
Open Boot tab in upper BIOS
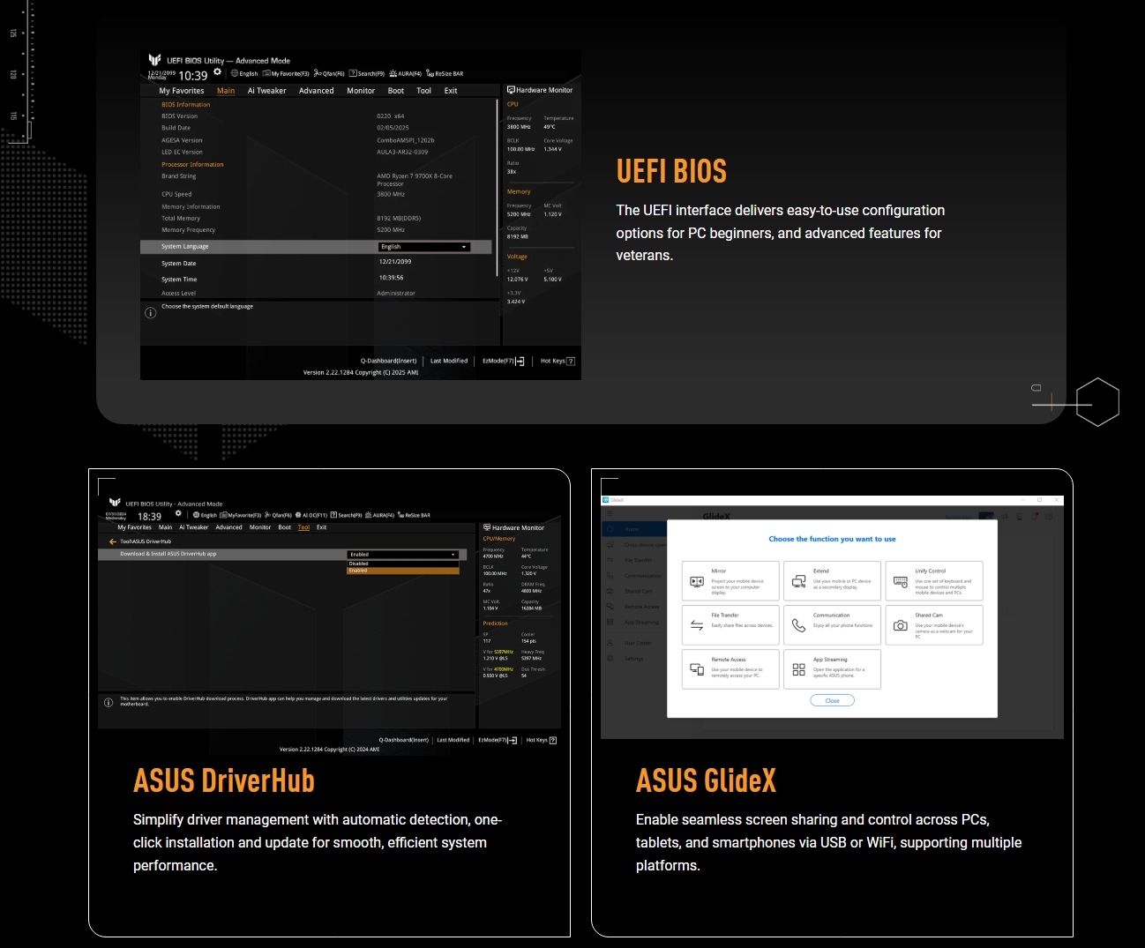pyautogui.click(x=396, y=91)
